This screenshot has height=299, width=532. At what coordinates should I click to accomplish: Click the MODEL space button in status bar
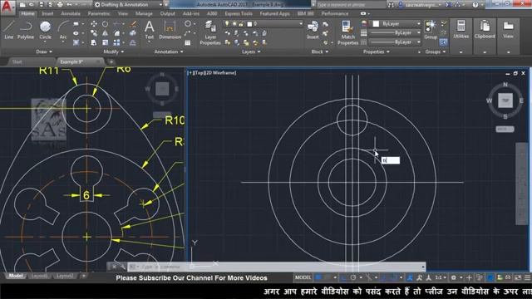(x=303, y=277)
